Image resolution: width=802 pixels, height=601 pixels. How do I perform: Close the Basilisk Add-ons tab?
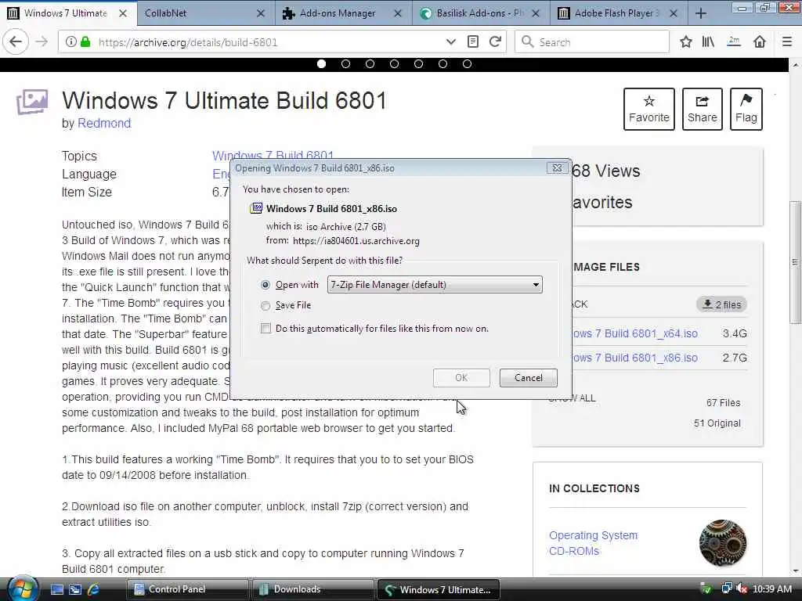coord(536,13)
